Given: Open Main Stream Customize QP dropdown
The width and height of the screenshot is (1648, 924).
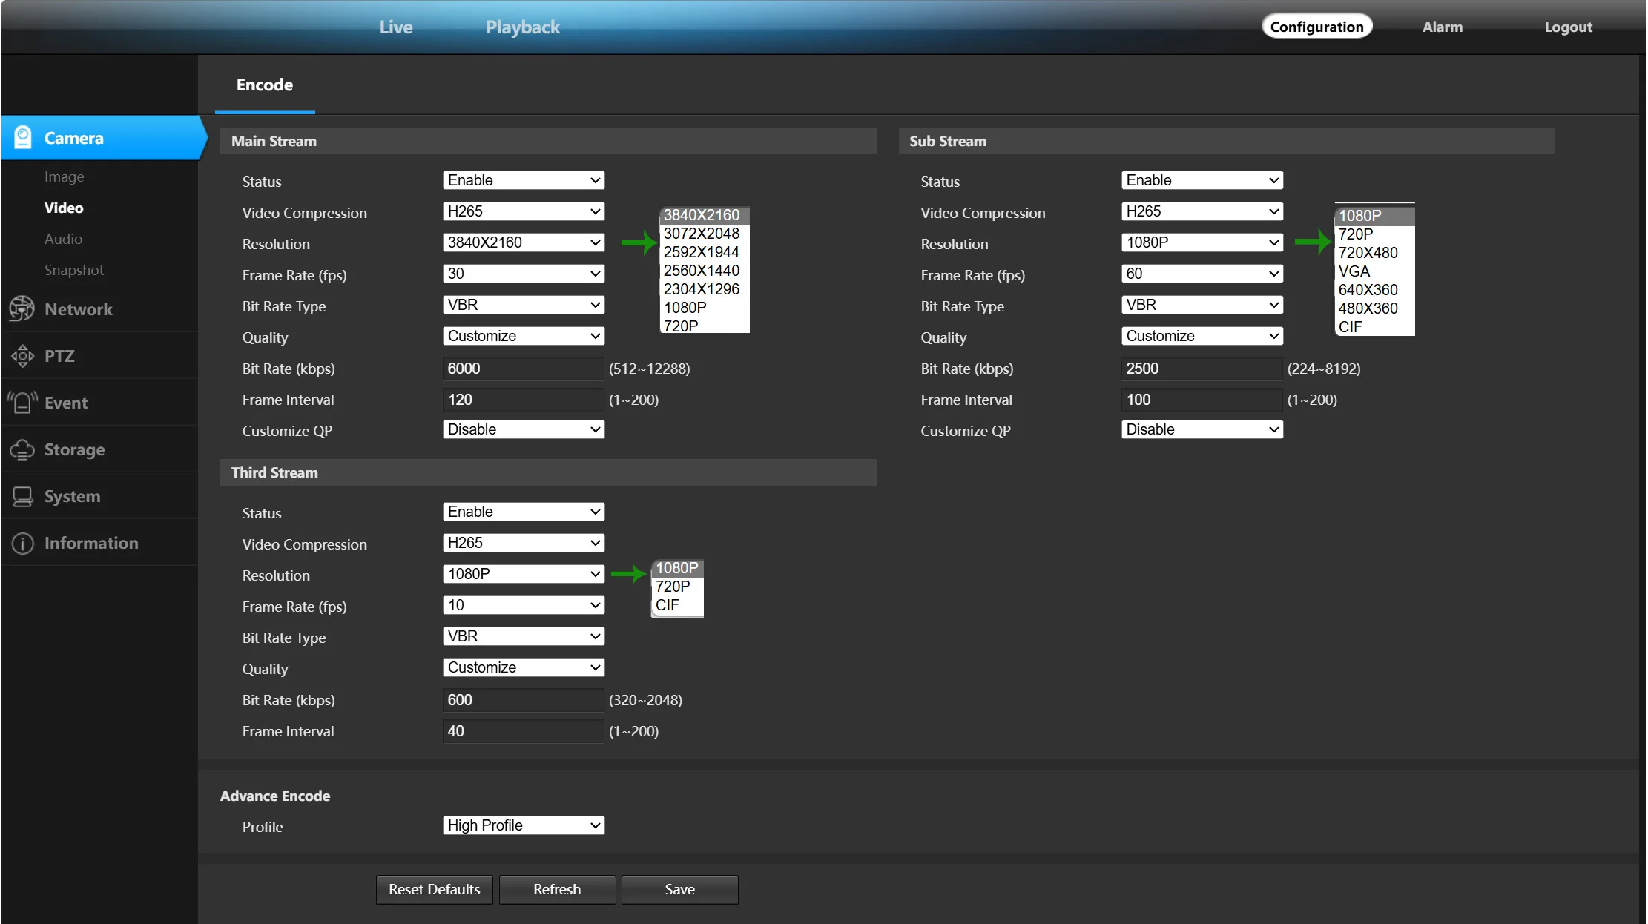Looking at the screenshot, I should click(523, 429).
